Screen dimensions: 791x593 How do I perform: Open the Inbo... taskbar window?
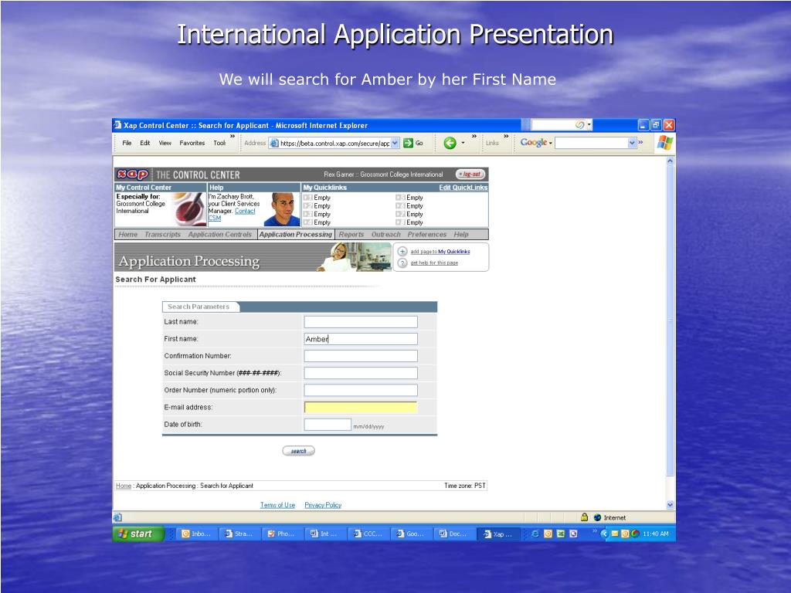(196, 534)
